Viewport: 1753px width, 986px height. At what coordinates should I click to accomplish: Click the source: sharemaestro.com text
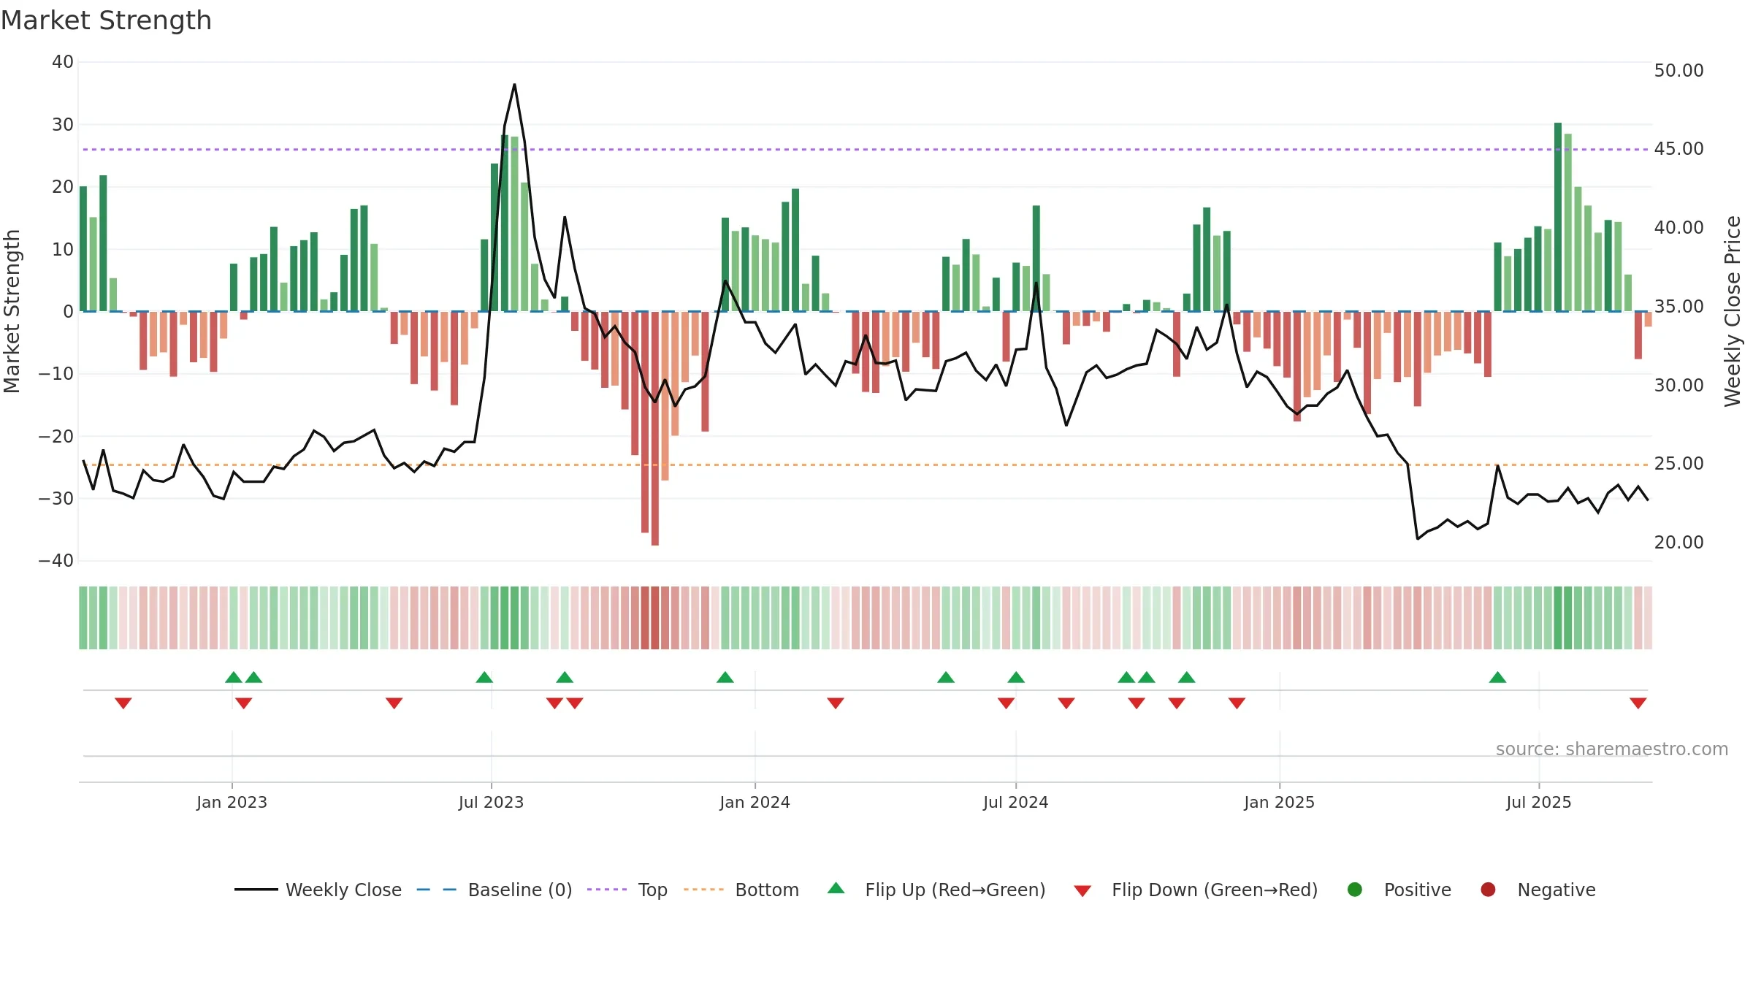point(1612,749)
